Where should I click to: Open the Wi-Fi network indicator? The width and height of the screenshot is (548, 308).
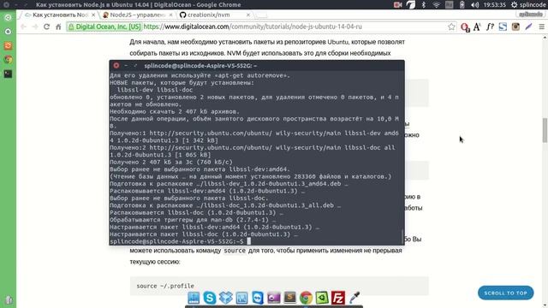tap(436, 5)
